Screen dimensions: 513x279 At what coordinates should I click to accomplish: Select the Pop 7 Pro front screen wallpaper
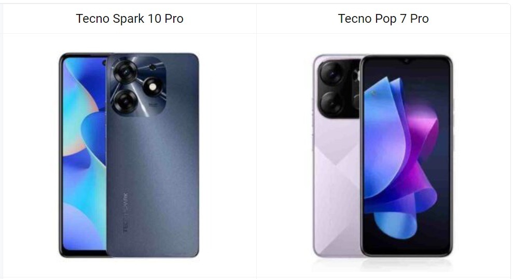[407, 156]
